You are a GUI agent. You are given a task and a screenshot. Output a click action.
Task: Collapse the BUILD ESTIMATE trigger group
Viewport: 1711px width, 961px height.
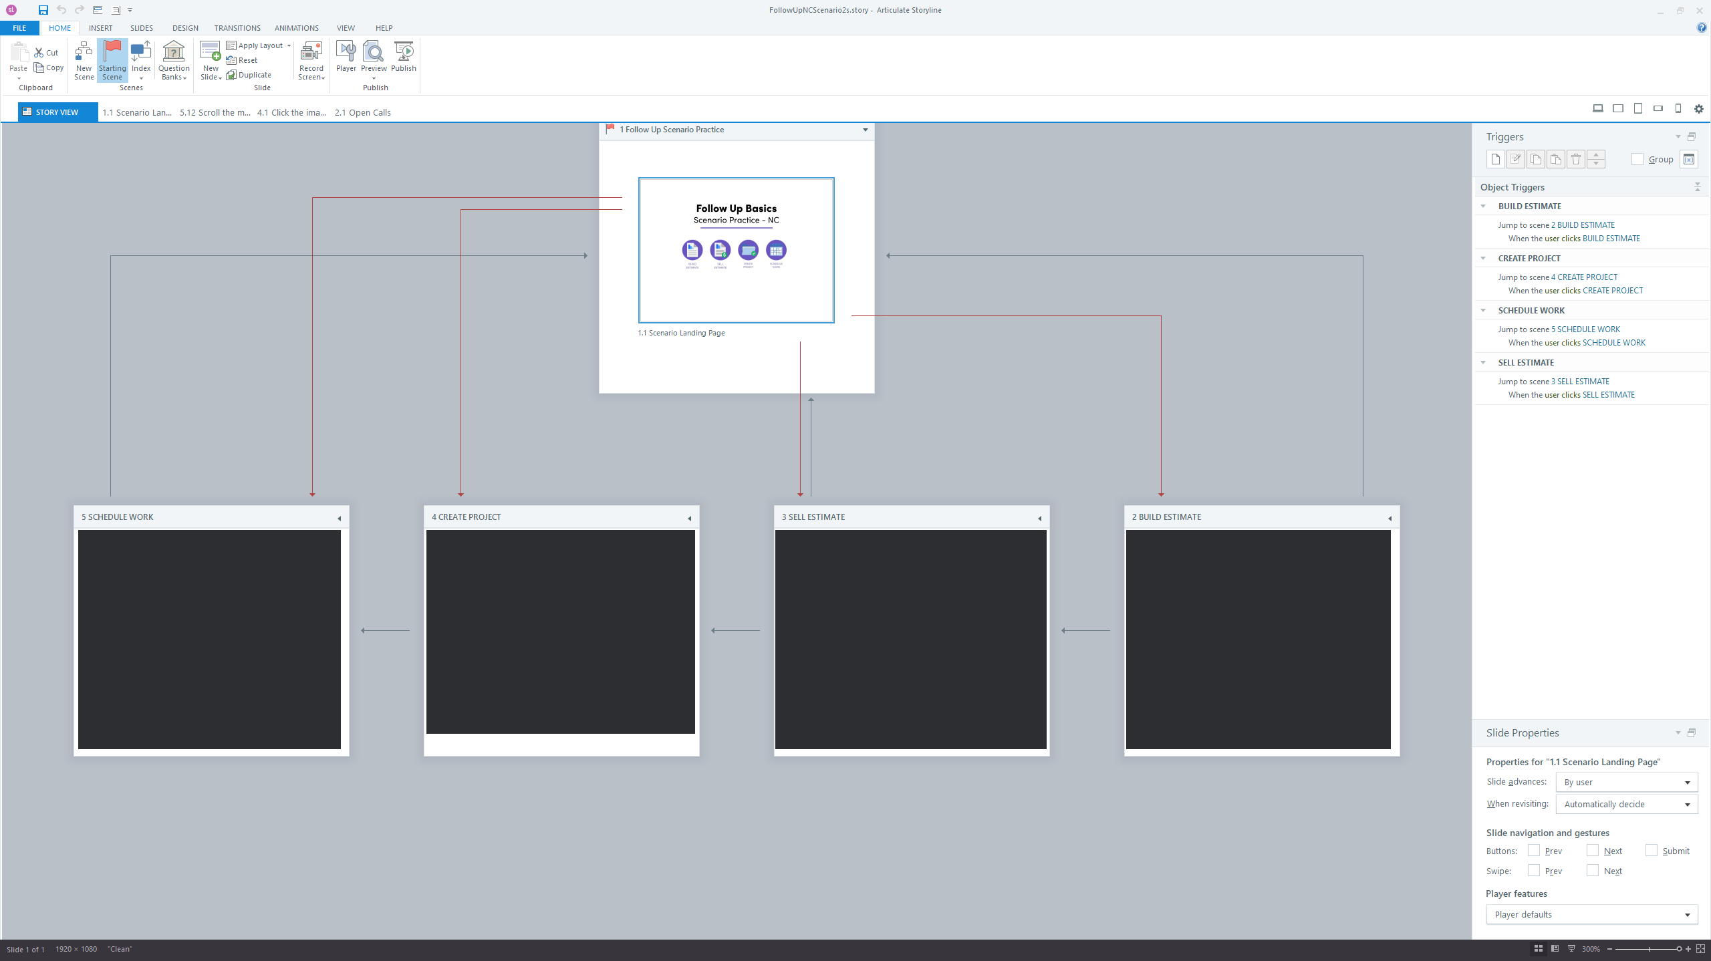[1484, 206]
